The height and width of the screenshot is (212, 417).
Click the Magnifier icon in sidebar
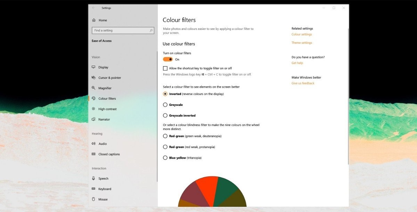94,88
